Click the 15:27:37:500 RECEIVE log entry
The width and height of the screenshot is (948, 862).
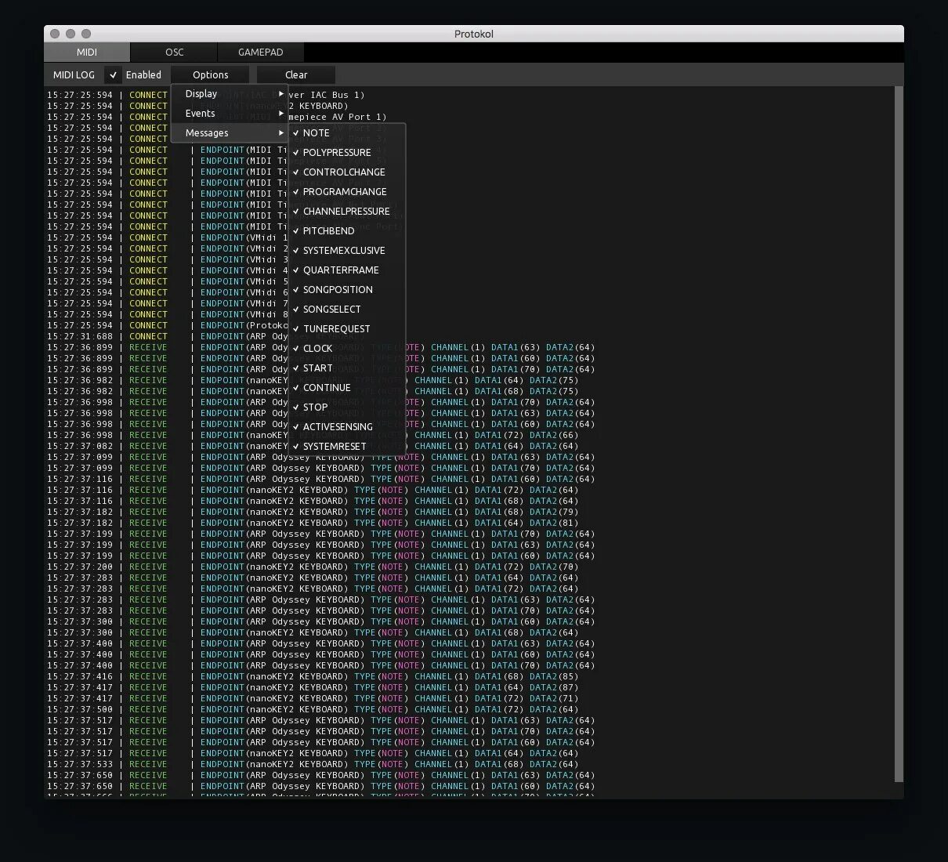(x=313, y=709)
